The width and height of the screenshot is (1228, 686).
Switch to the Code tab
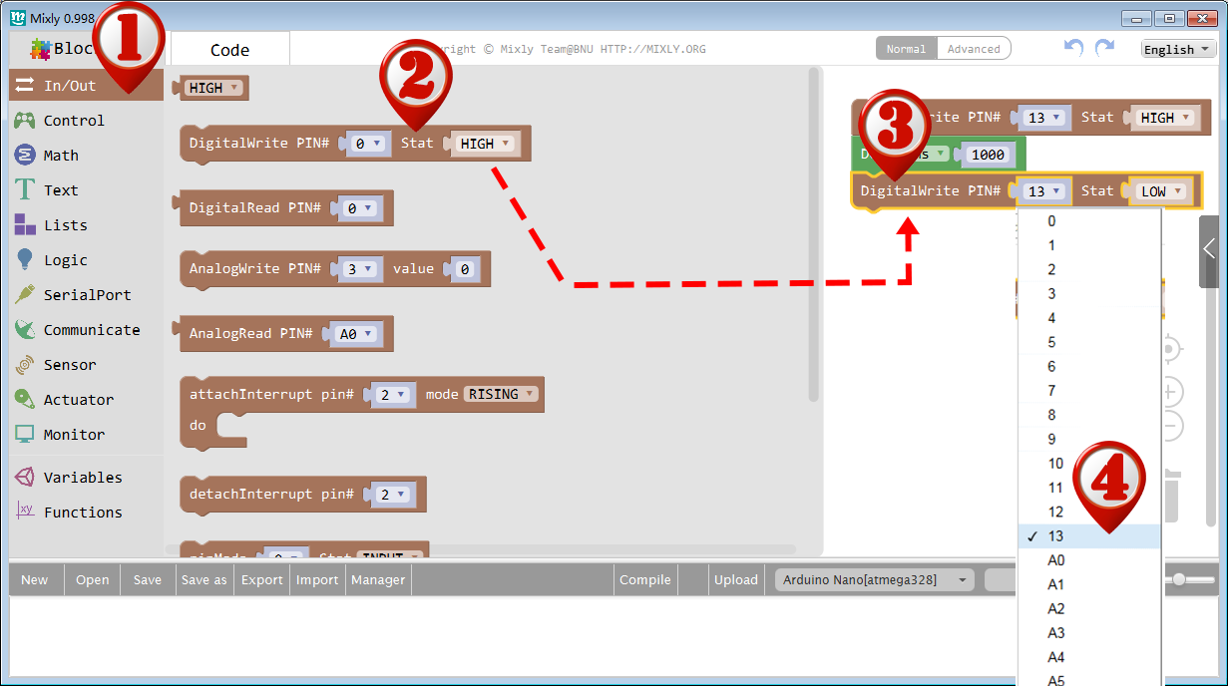coord(229,50)
